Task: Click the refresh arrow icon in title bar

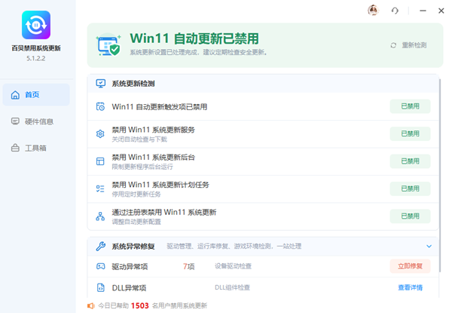Action: pyautogui.click(x=395, y=11)
